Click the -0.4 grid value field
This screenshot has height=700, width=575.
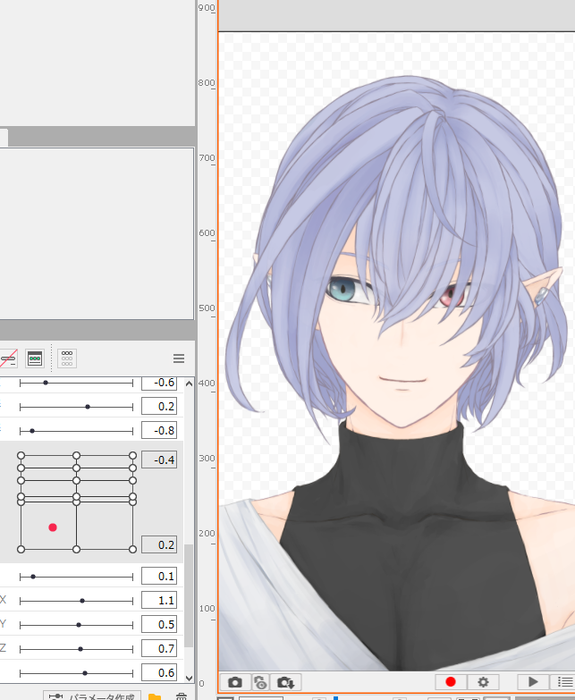click(x=159, y=460)
